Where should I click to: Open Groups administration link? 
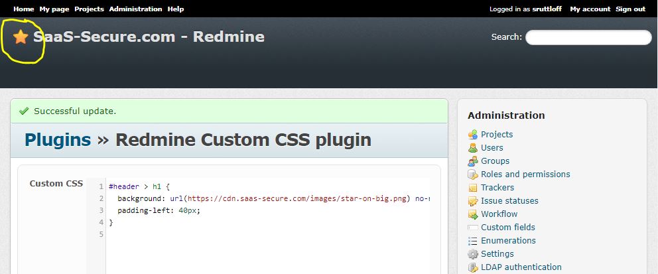point(495,161)
